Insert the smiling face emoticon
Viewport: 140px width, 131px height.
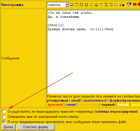[x=72, y=5]
